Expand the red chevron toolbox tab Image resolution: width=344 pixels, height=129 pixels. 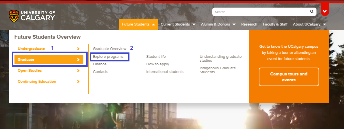click(x=325, y=11)
